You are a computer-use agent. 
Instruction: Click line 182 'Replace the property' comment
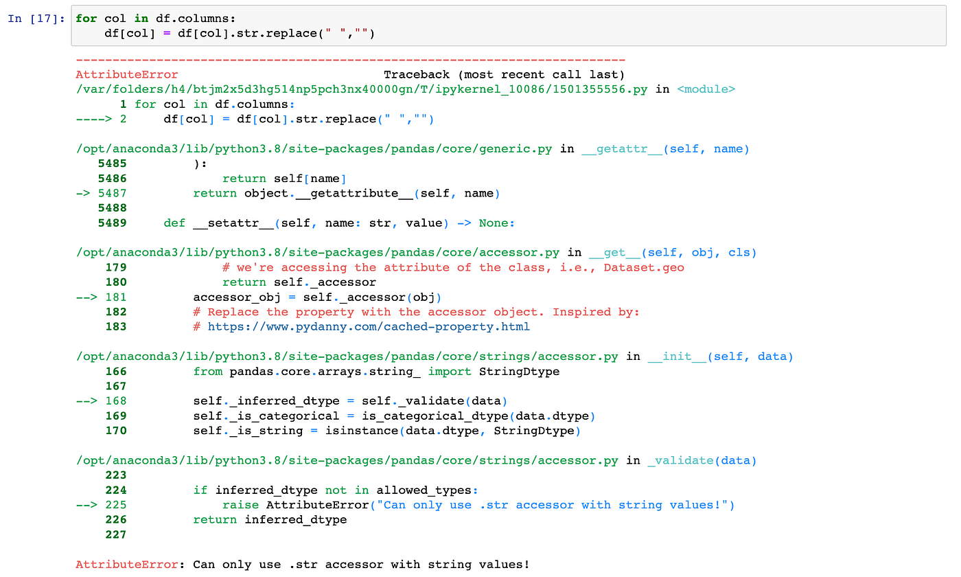(416, 313)
